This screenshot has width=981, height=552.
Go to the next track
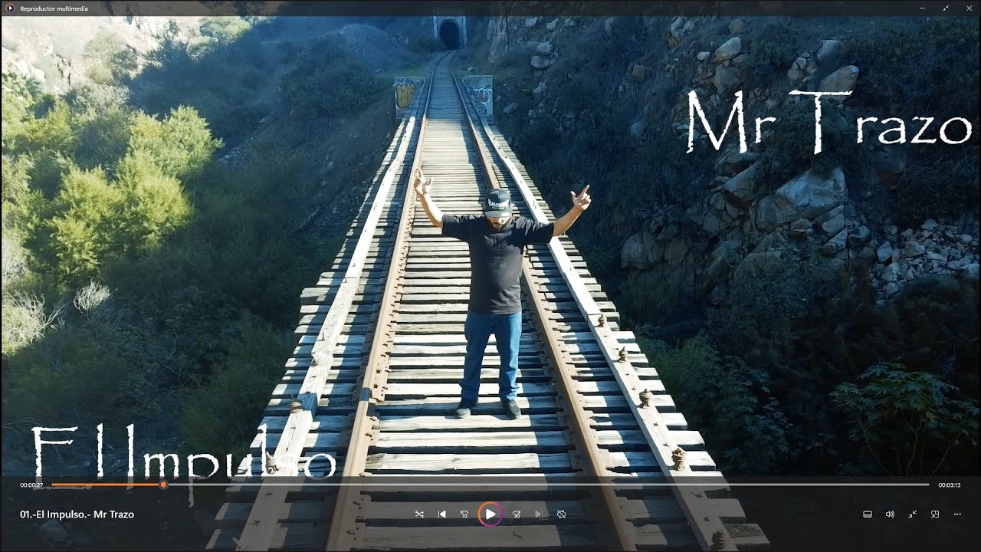(539, 514)
